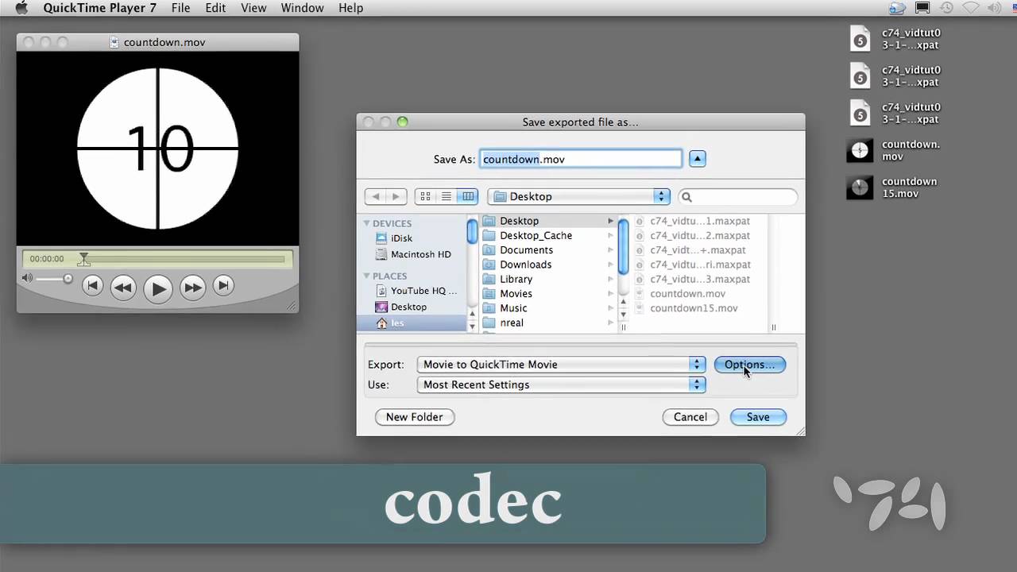Image resolution: width=1017 pixels, height=572 pixels.
Task: Open the Desktop location popup menu
Action: 579,196
